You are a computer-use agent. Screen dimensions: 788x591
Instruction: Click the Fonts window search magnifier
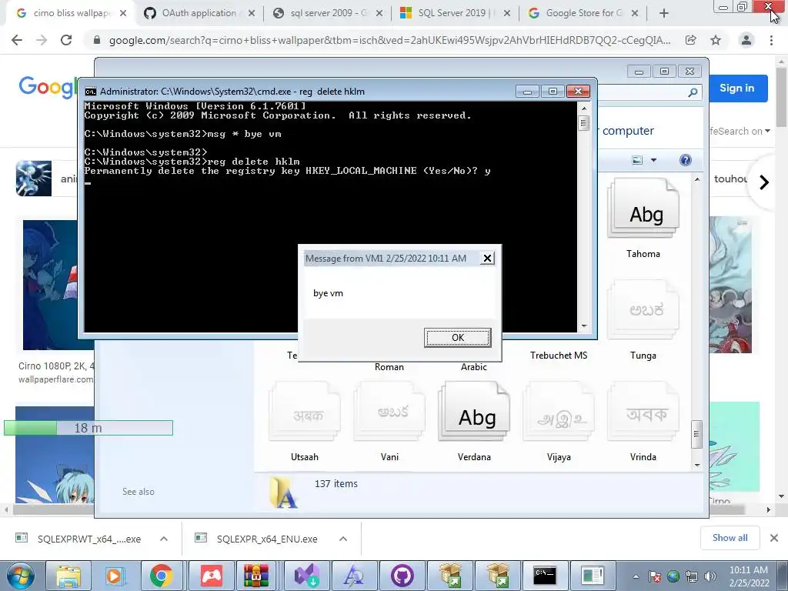coord(693,92)
